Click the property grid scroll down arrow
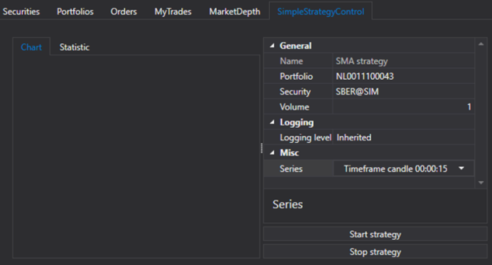 click(x=481, y=182)
